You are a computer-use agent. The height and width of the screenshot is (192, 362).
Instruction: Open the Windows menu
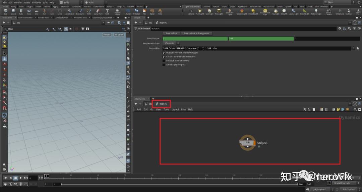[x=36, y=2]
